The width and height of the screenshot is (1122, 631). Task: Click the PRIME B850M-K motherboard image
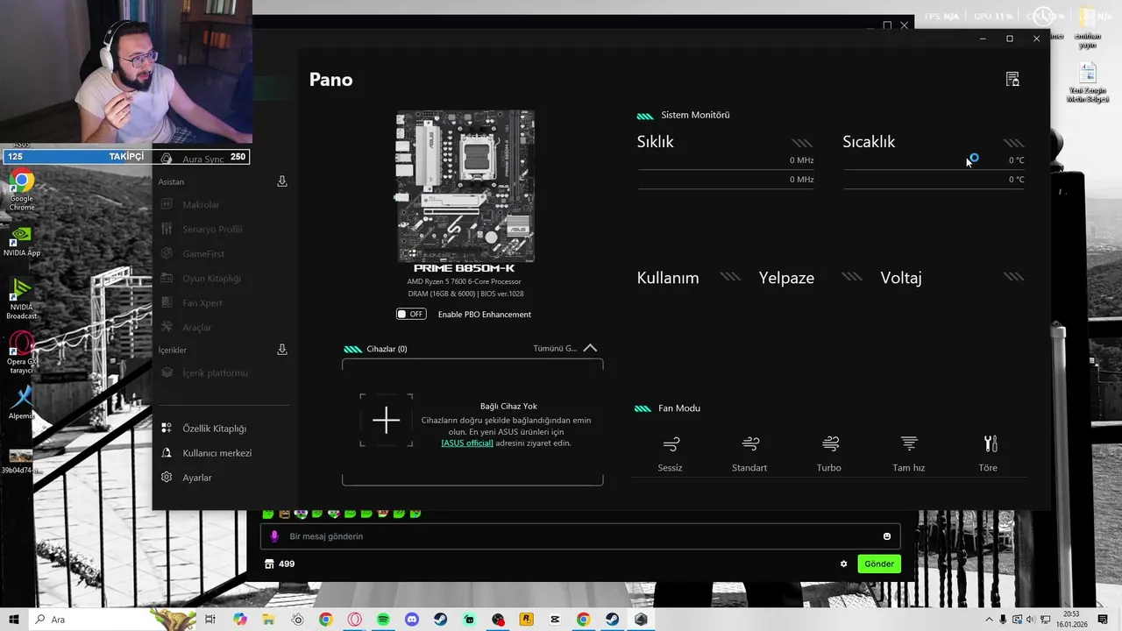click(x=465, y=186)
